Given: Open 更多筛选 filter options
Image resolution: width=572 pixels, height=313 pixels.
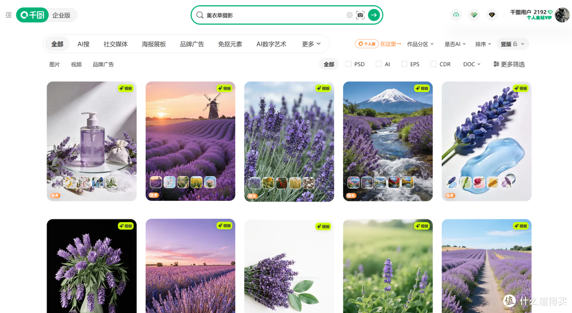Looking at the screenshot, I should 509,64.
